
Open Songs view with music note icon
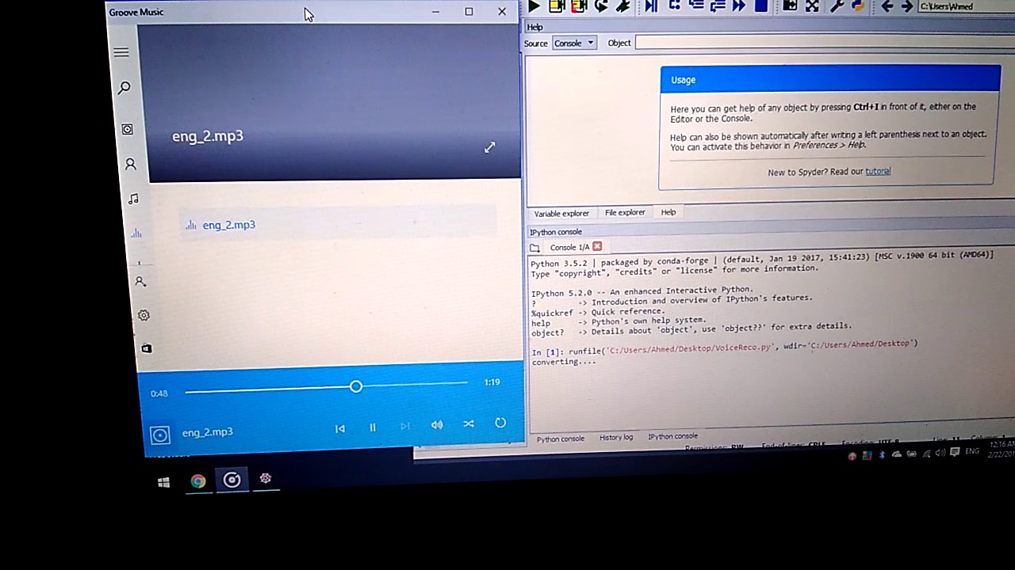click(x=133, y=199)
